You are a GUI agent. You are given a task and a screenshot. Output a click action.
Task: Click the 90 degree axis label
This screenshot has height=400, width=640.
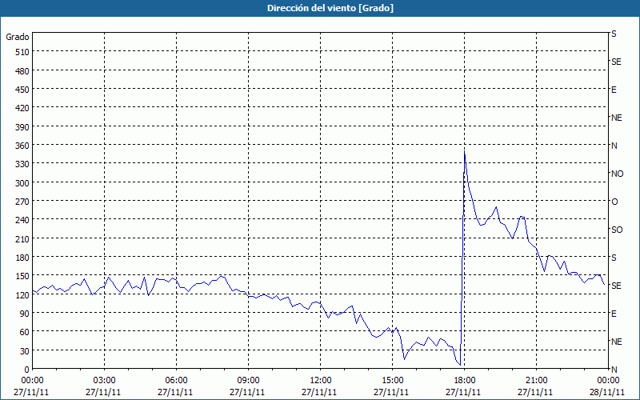point(25,314)
